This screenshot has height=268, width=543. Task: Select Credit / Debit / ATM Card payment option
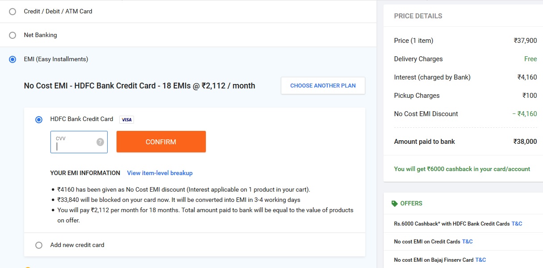13,12
